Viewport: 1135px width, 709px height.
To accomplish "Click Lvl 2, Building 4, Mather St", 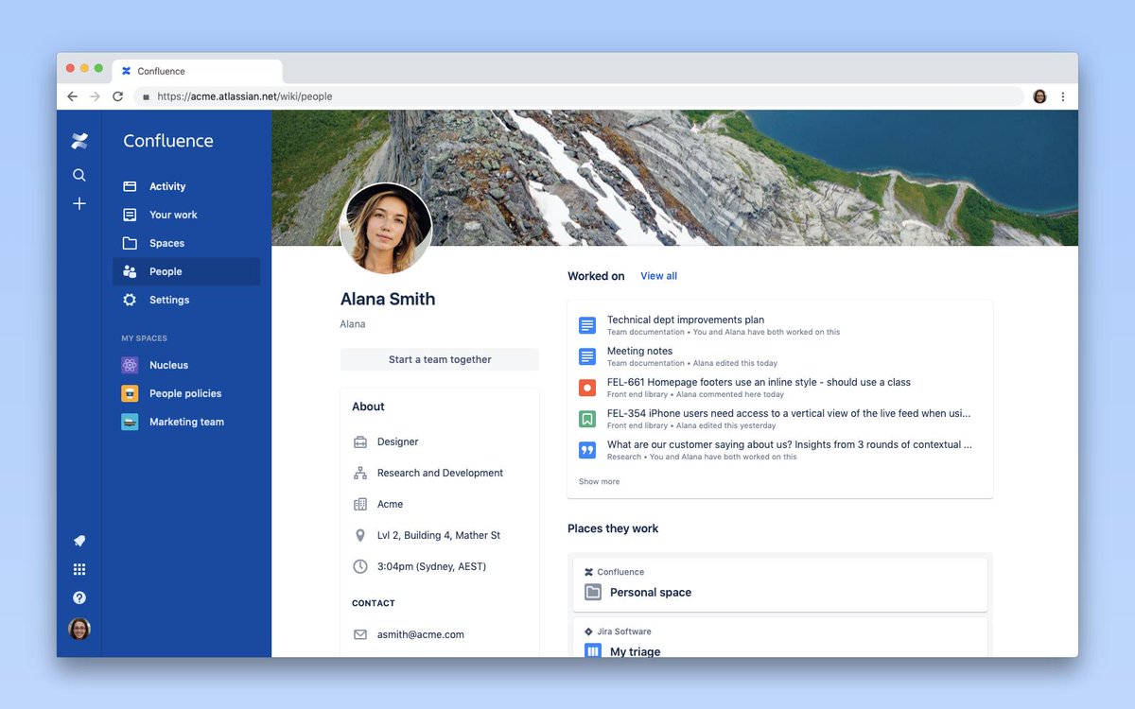I will click(439, 535).
